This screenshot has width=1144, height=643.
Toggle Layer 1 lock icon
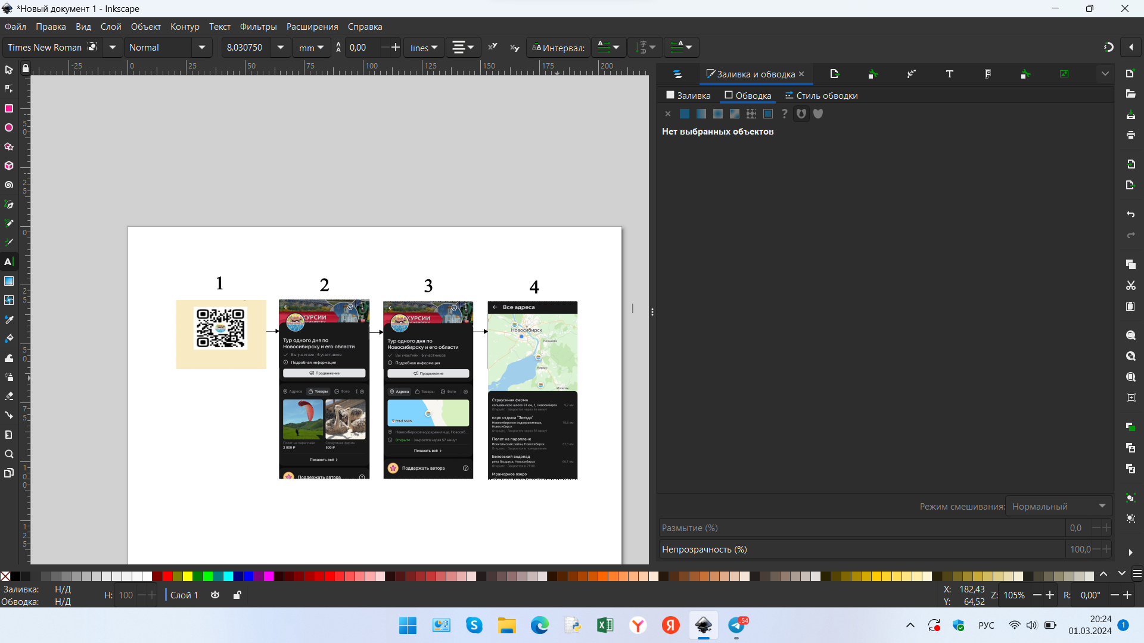point(237,595)
